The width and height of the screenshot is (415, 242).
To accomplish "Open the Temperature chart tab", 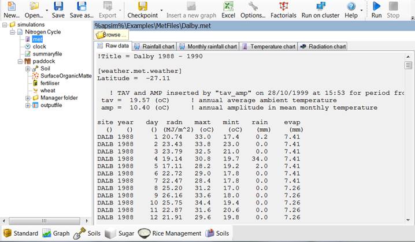I will (x=269, y=47).
